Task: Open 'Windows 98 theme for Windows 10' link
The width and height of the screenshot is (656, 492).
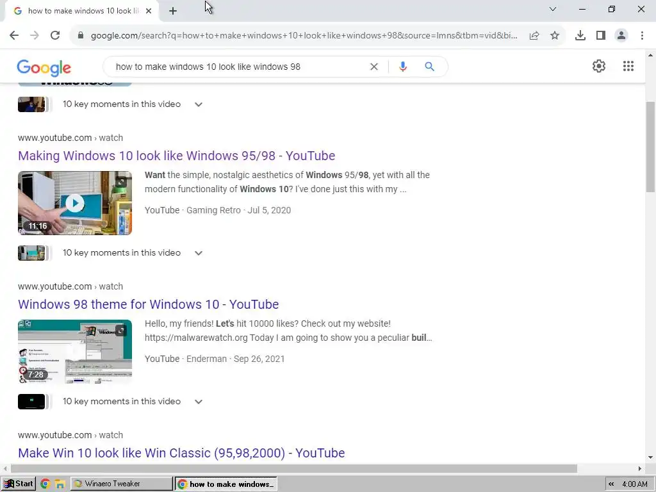Action: [148, 304]
